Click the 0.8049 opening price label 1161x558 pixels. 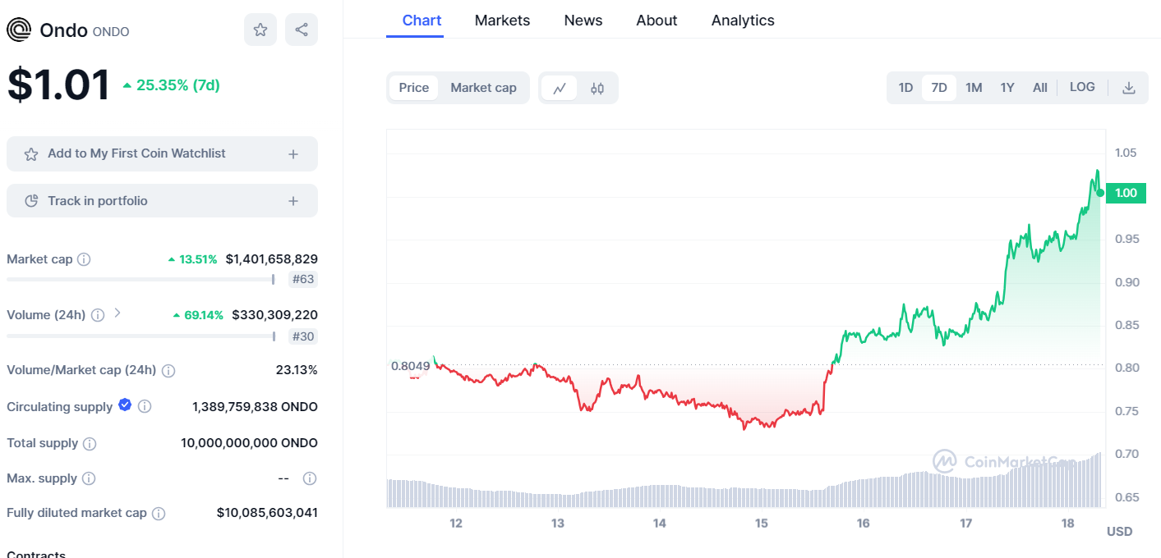tap(410, 366)
